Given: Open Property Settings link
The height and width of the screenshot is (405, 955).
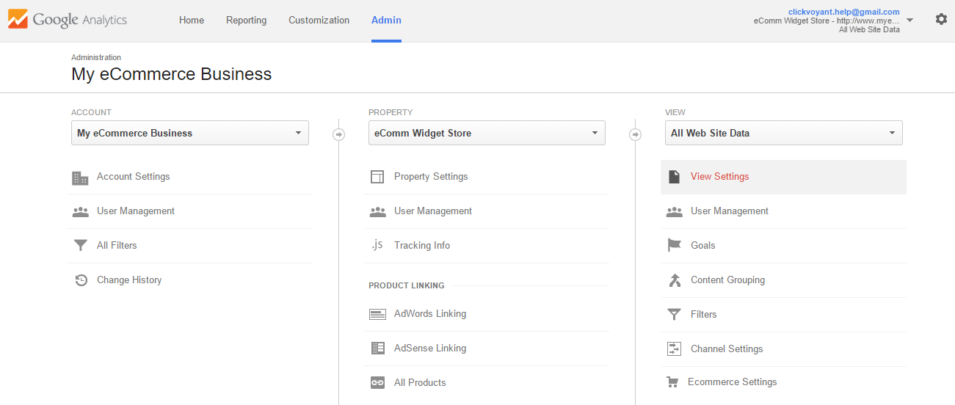Looking at the screenshot, I should click(x=430, y=177).
